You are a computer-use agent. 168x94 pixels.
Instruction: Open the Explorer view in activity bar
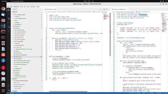(x=9, y=10)
